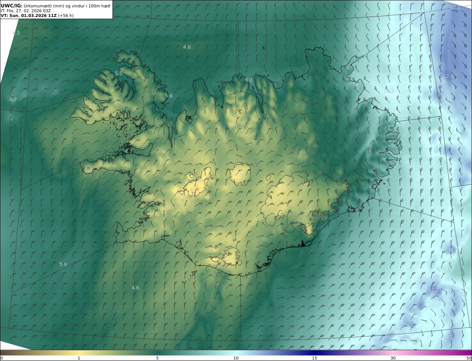Select the 6.7 map value label
The image size is (472, 361).
(13, 100)
